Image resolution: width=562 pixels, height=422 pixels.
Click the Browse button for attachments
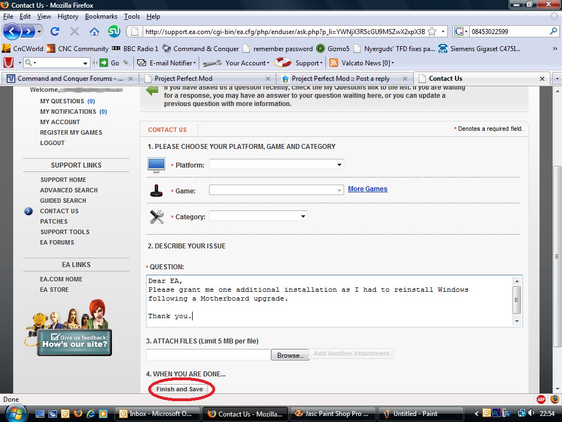pos(290,355)
